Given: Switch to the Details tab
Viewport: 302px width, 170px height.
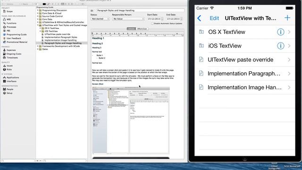Looking at the screenshot, I should (x=131, y=29).
